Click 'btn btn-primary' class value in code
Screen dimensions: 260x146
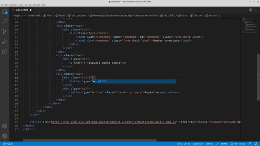pos(129,92)
